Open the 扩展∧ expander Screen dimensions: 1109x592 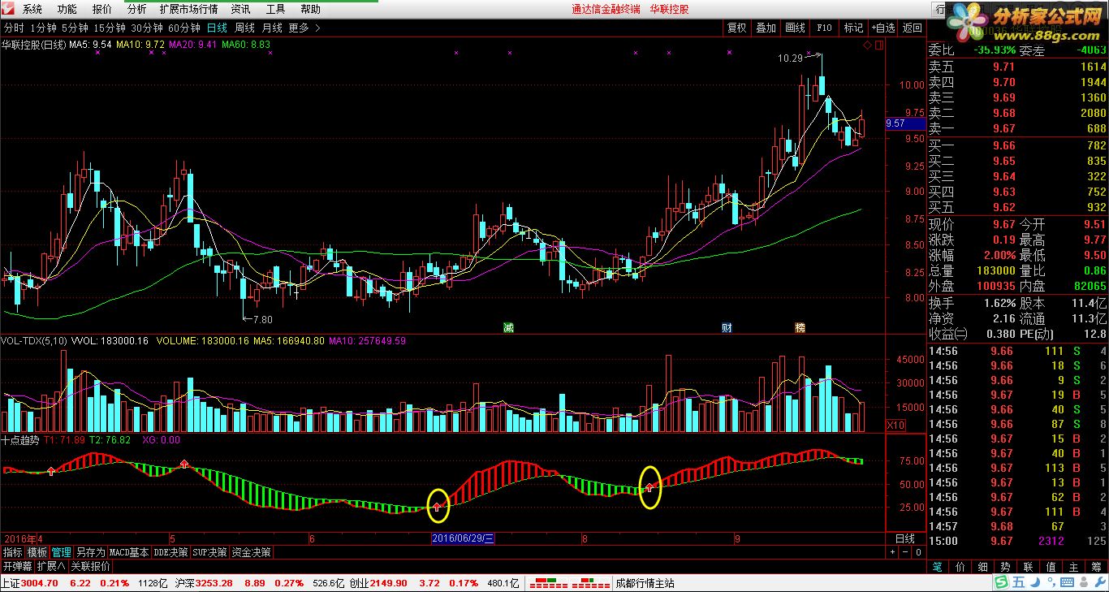pyautogui.click(x=51, y=566)
